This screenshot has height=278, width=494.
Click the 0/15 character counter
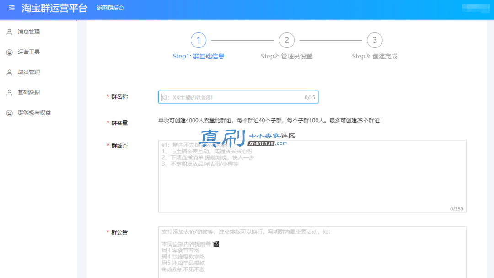(x=310, y=98)
